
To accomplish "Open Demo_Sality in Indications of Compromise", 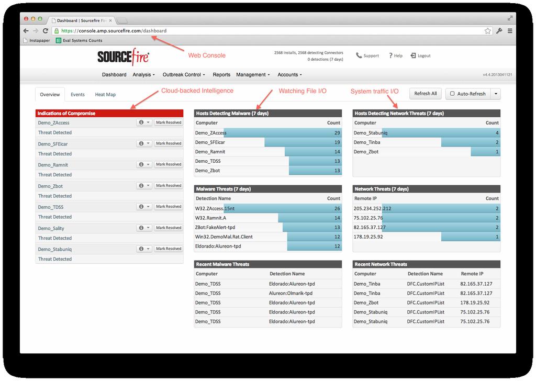I will click(51, 228).
